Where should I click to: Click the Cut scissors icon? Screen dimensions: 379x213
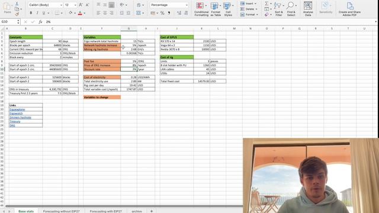point(17,4)
